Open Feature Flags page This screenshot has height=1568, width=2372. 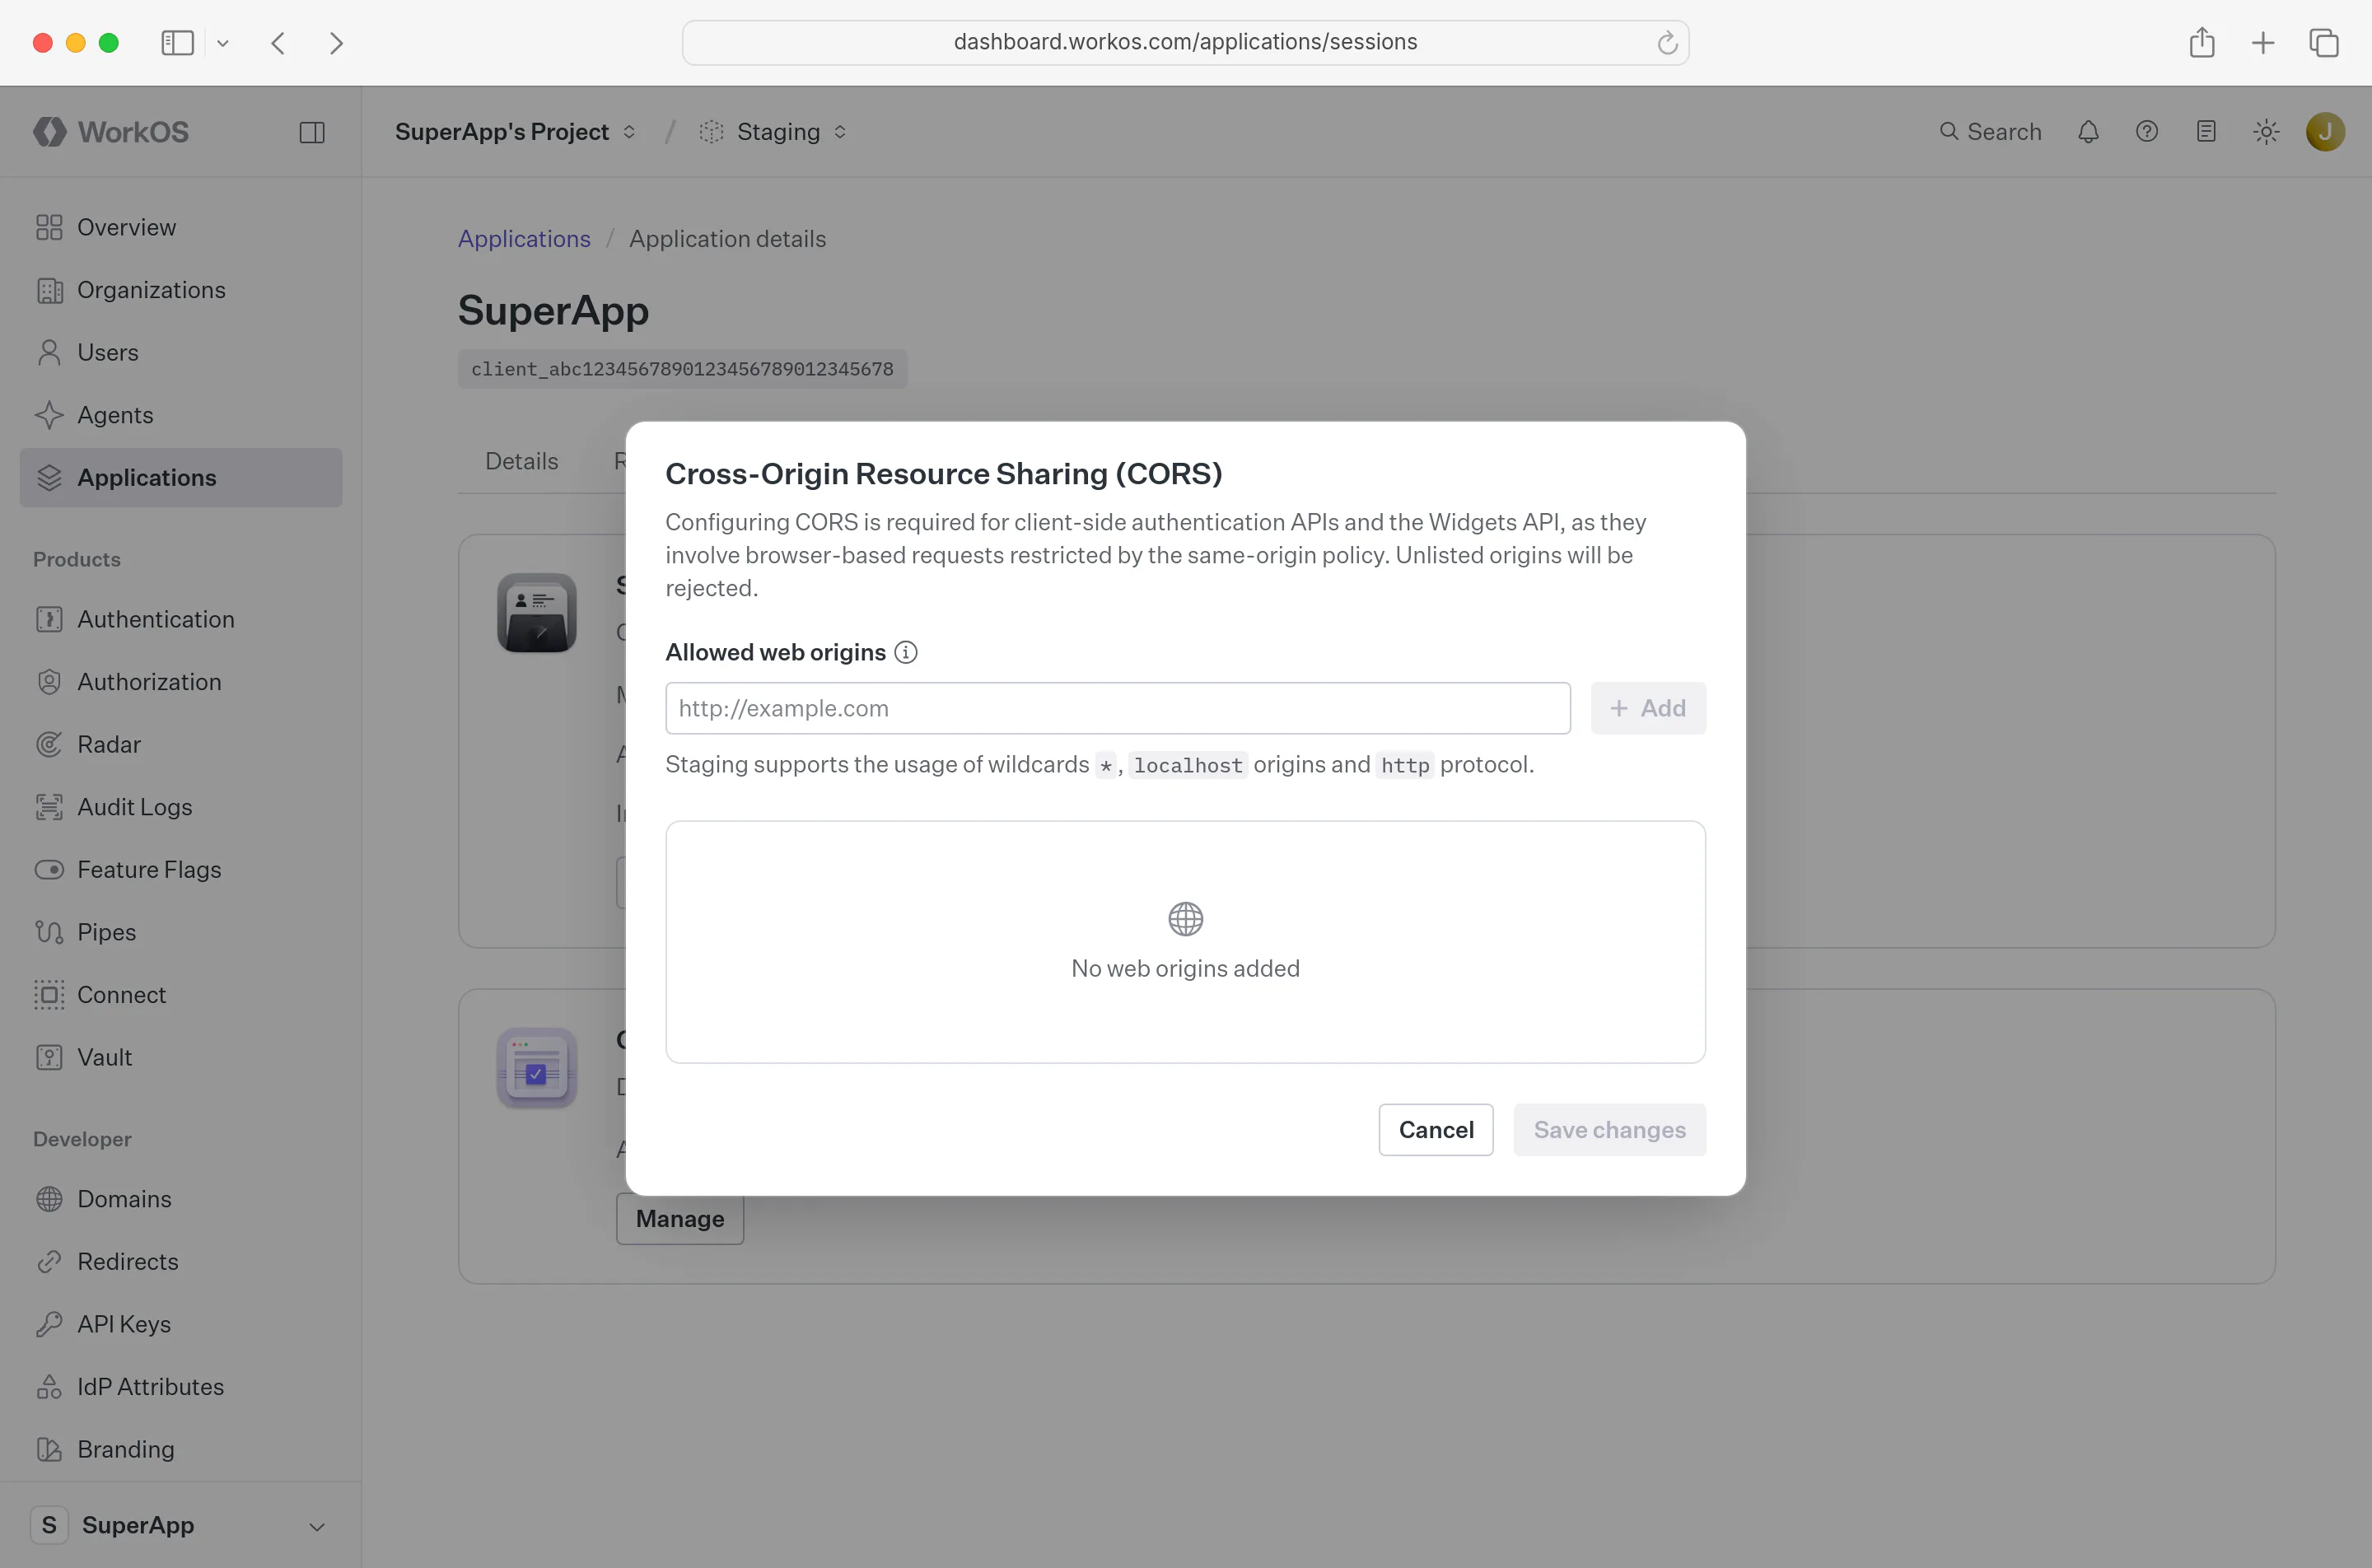tap(181, 870)
